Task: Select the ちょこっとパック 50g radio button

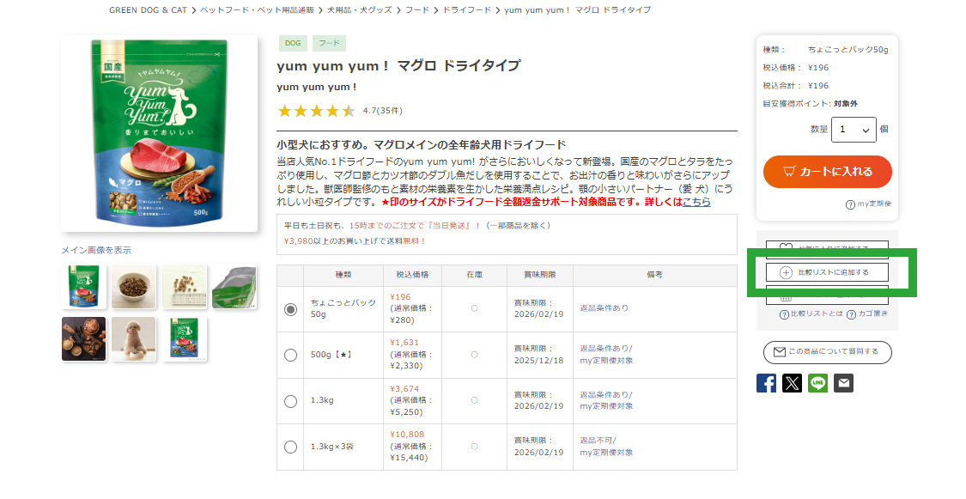Action: point(291,309)
